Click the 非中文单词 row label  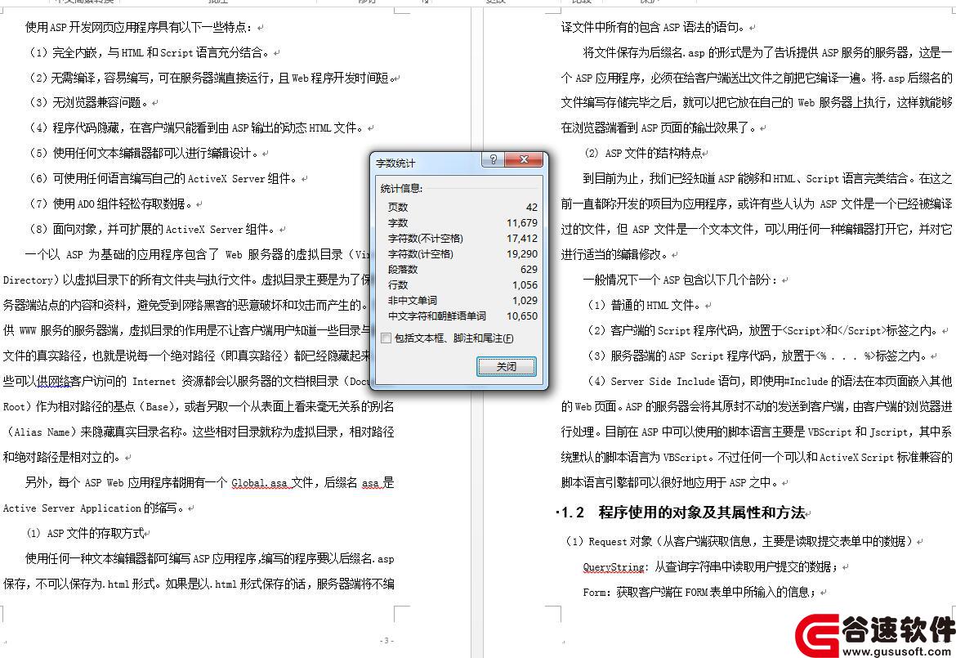(412, 301)
